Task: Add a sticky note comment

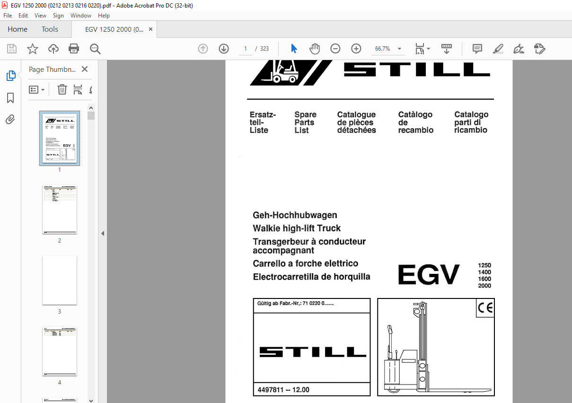Action: [477, 49]
